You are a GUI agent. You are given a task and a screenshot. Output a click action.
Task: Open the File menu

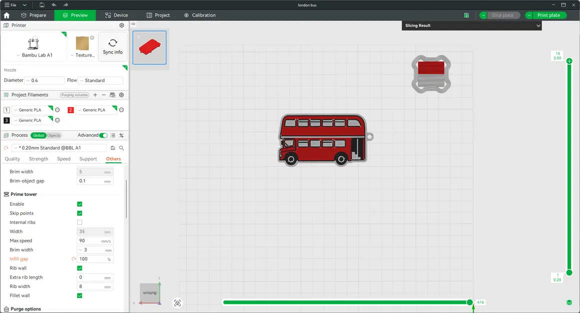coord(11,5)
